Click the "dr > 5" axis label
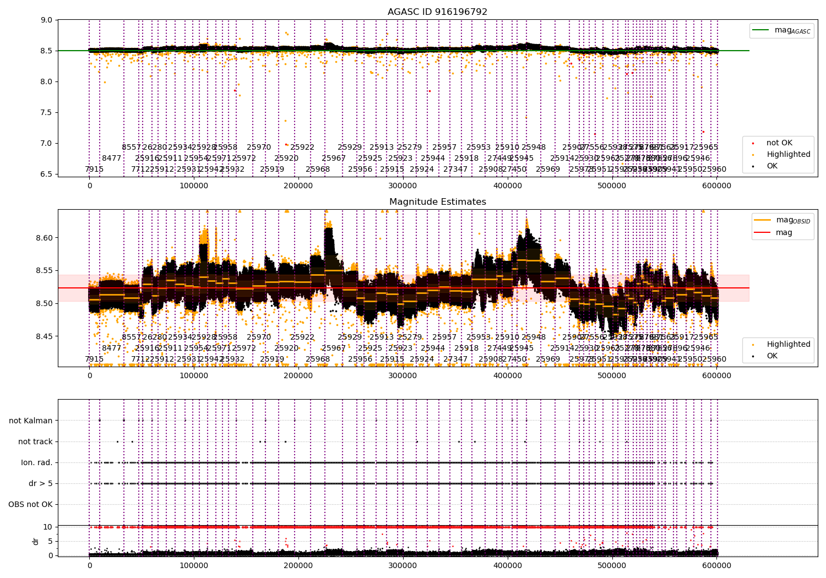This screenshot has width=826, height=578. coord(41,483)
